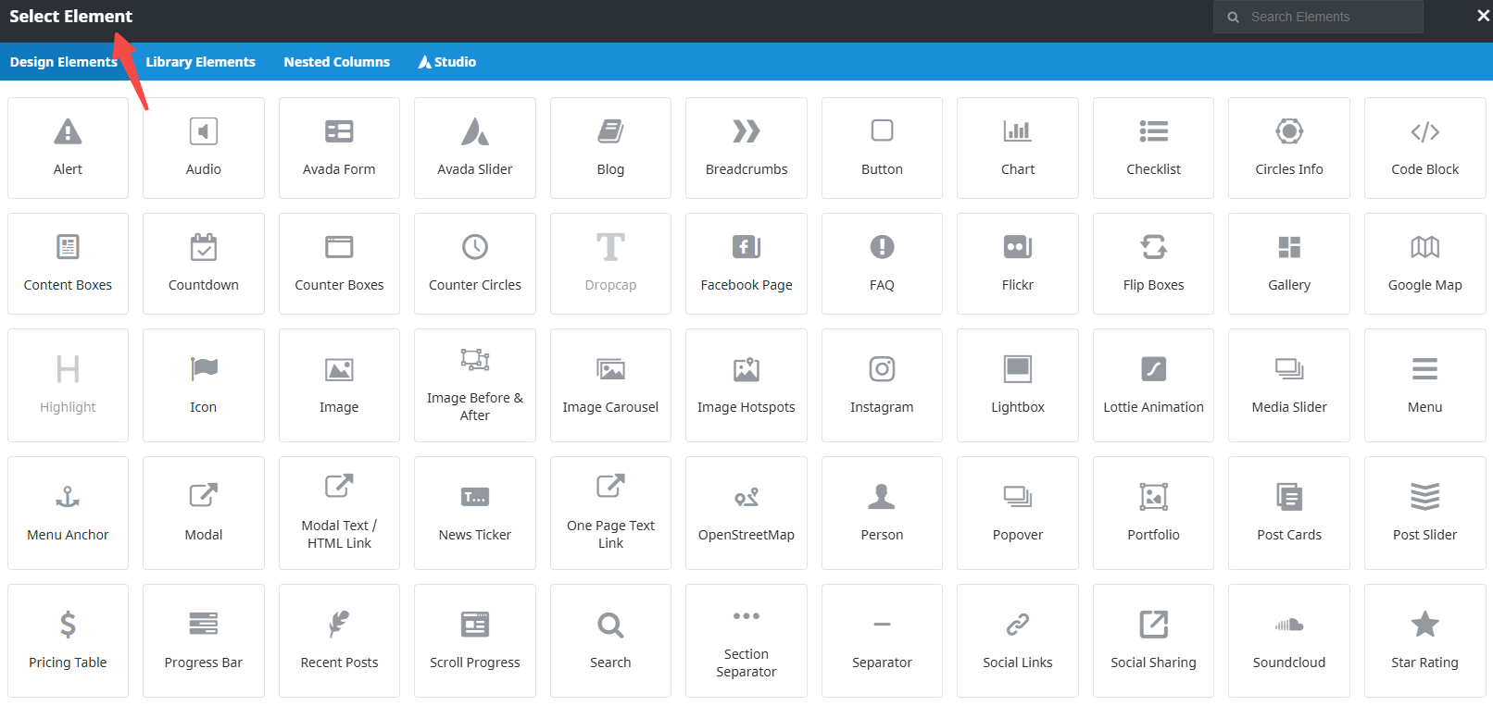Pick the Pricing Table element
The width and height of the screenshot is (1493, 706).
point(68,640)
